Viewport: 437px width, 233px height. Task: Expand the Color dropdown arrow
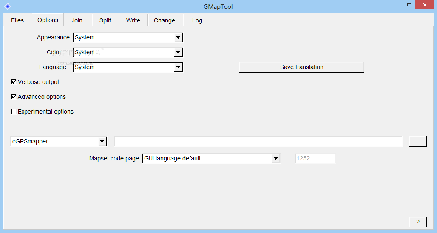coord(178,52)
